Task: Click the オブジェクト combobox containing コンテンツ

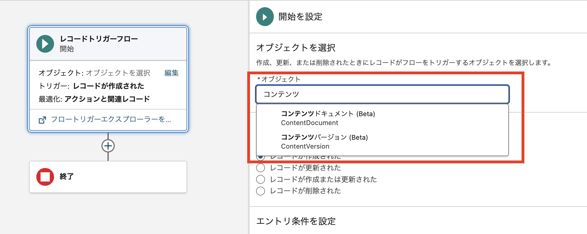Action: [382, 94]
